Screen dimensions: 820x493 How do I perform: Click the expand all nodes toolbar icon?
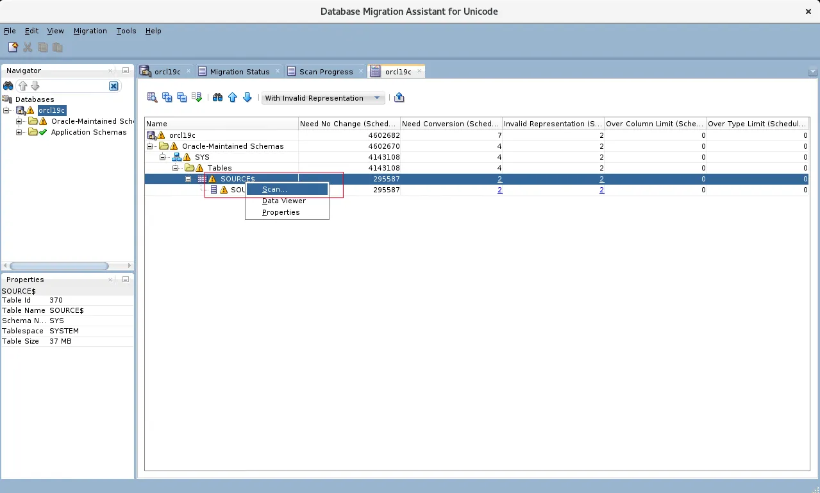point(167,97)
